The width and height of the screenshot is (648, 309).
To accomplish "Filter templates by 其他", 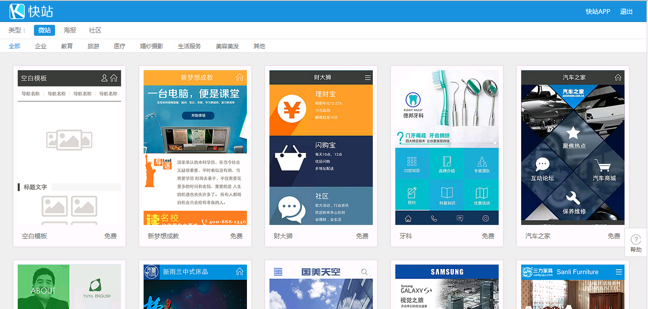I will (x=259, y=46).
